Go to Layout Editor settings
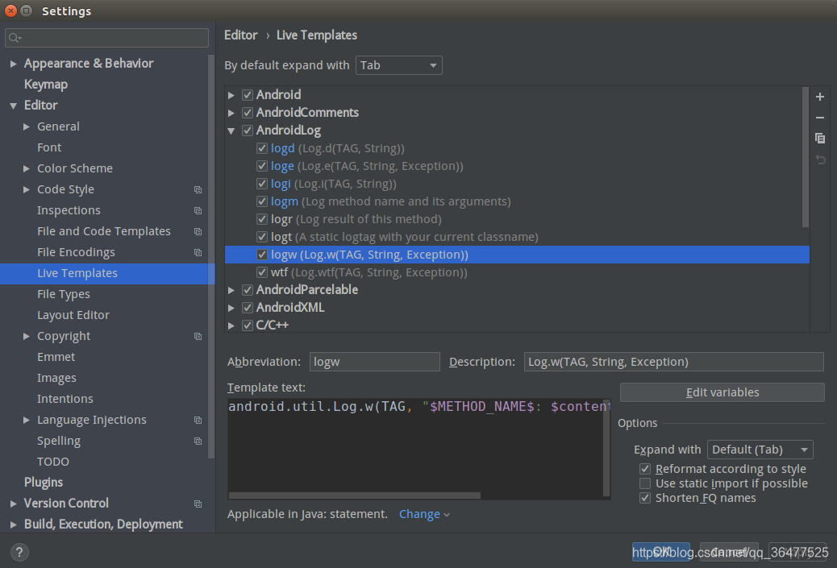Viewport: 837px width, 568px height. pos(73,315)
